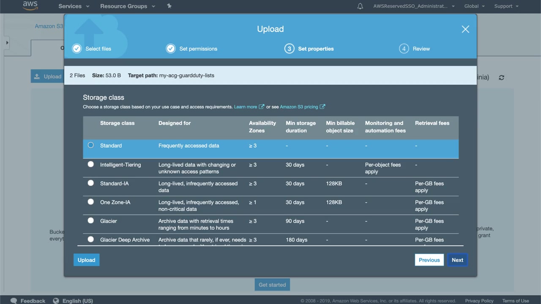Click external link icon beside Amazon S3 pricing
Viewport: 541px width, 304px height.
point(322,107)
